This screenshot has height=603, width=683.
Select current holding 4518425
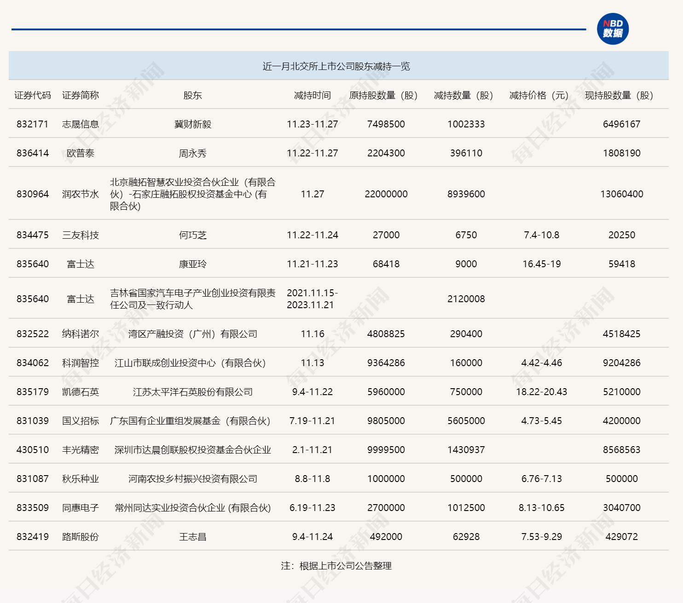click(x=621, y=334)
